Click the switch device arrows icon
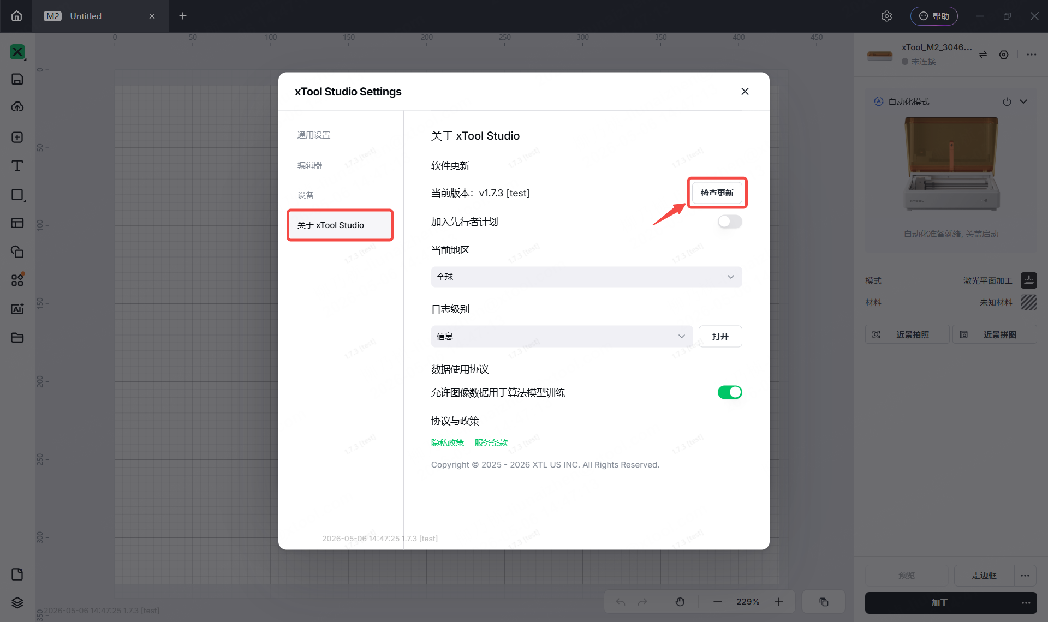 pyautogui.click(x=983, y=55)
